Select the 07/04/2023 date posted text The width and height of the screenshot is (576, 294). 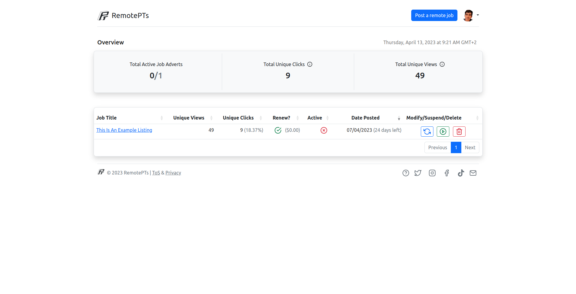(359, 130)
